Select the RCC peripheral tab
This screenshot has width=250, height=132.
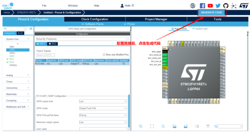click(52, 44)
